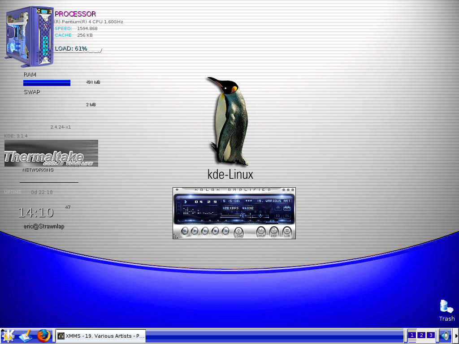Viewport: 459px width, 344px height.
Task: Adjust the BAL balance slider
Action: click(260, 215)
